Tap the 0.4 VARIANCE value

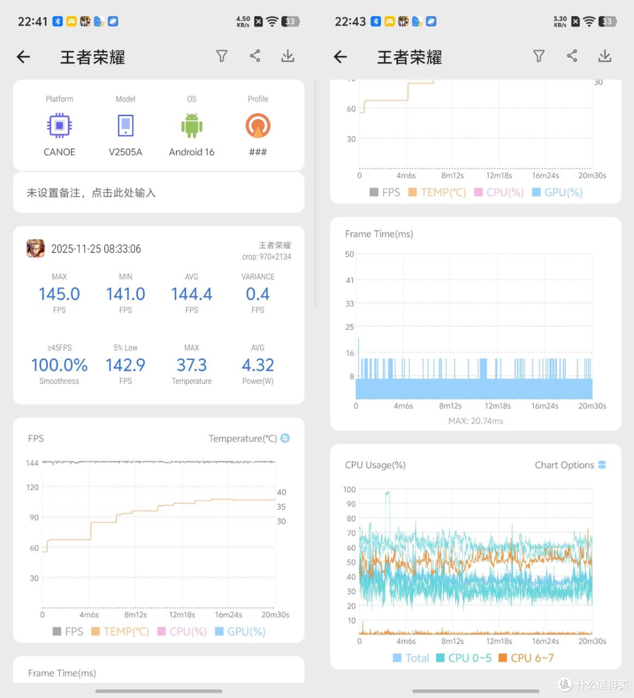tap(258, 294)
